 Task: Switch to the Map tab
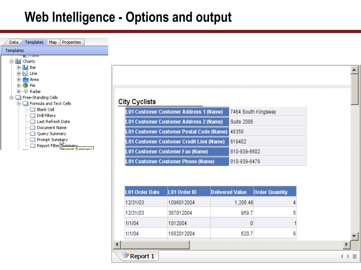[53, 42]
